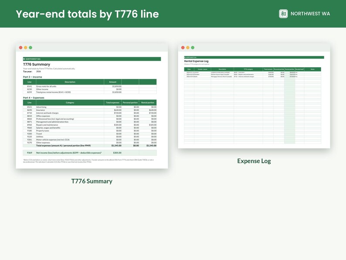Viewport: 346px width, 260px height.
Task: Click the 'Part 4 – Expenses' section heading
Action: coord(34,98)
